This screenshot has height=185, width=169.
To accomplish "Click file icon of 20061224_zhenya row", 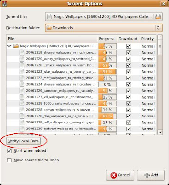I will (x=22, y=84).
